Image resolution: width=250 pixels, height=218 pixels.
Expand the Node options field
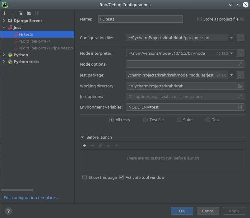[x=240, y=64]
